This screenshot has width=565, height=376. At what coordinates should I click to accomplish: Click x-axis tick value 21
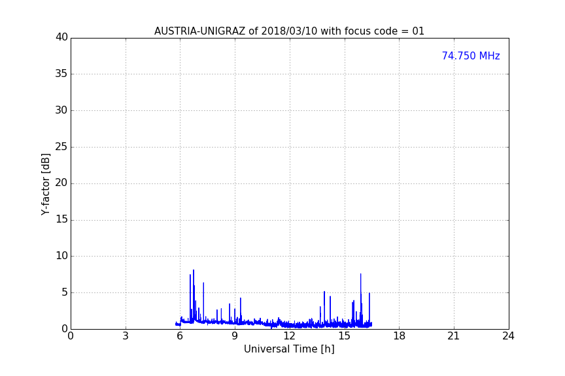(x=454, y=336)
